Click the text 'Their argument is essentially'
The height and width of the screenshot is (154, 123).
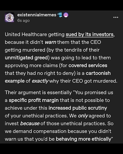pos(38,93)
